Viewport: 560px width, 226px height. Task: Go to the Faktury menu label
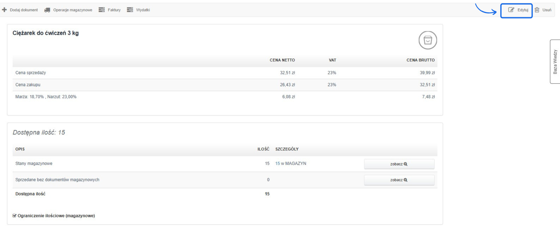click(x=114, y=10)
